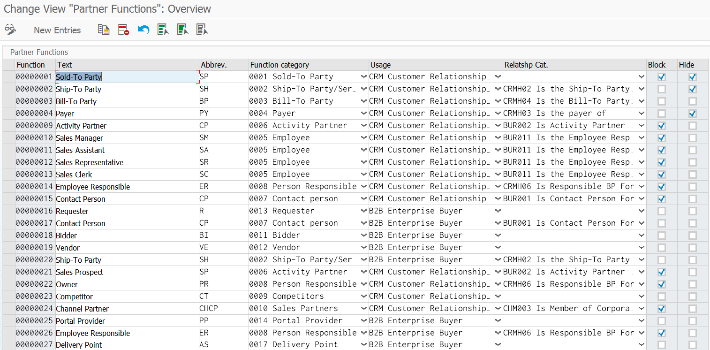Open Usage dropdown for Requester row
710x350 pixels.
[498, 211]
